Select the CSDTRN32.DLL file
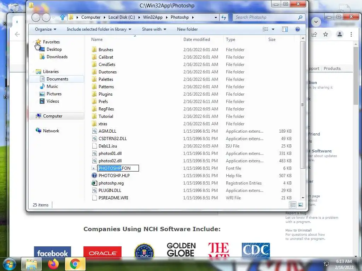The height and width of the screenshot is (271, 362). 113,138
